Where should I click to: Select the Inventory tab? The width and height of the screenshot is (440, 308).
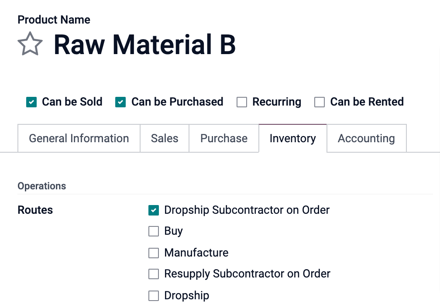[292, 138]
